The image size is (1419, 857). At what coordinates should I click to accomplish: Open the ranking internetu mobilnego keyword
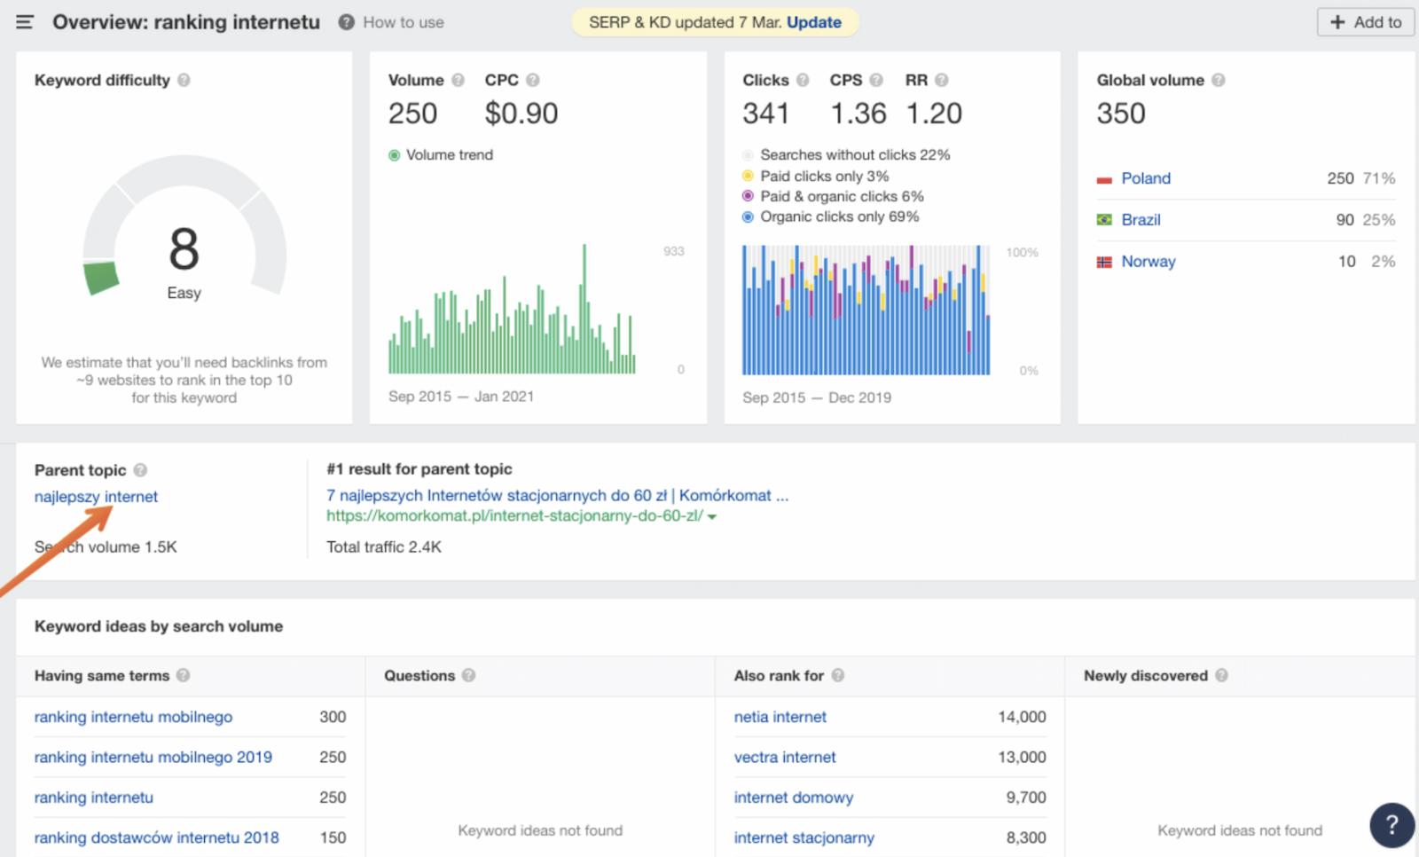133,717
